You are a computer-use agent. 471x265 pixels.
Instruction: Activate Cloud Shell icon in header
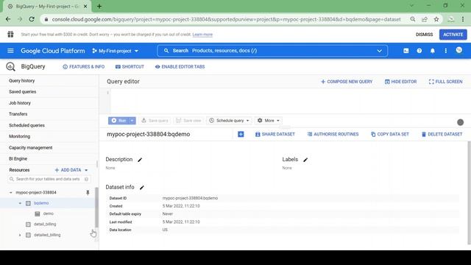click(406, 51)
